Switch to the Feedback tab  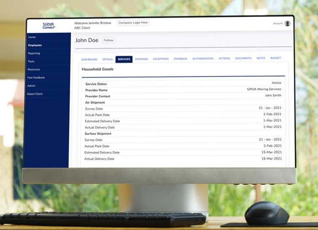[181, 59]
